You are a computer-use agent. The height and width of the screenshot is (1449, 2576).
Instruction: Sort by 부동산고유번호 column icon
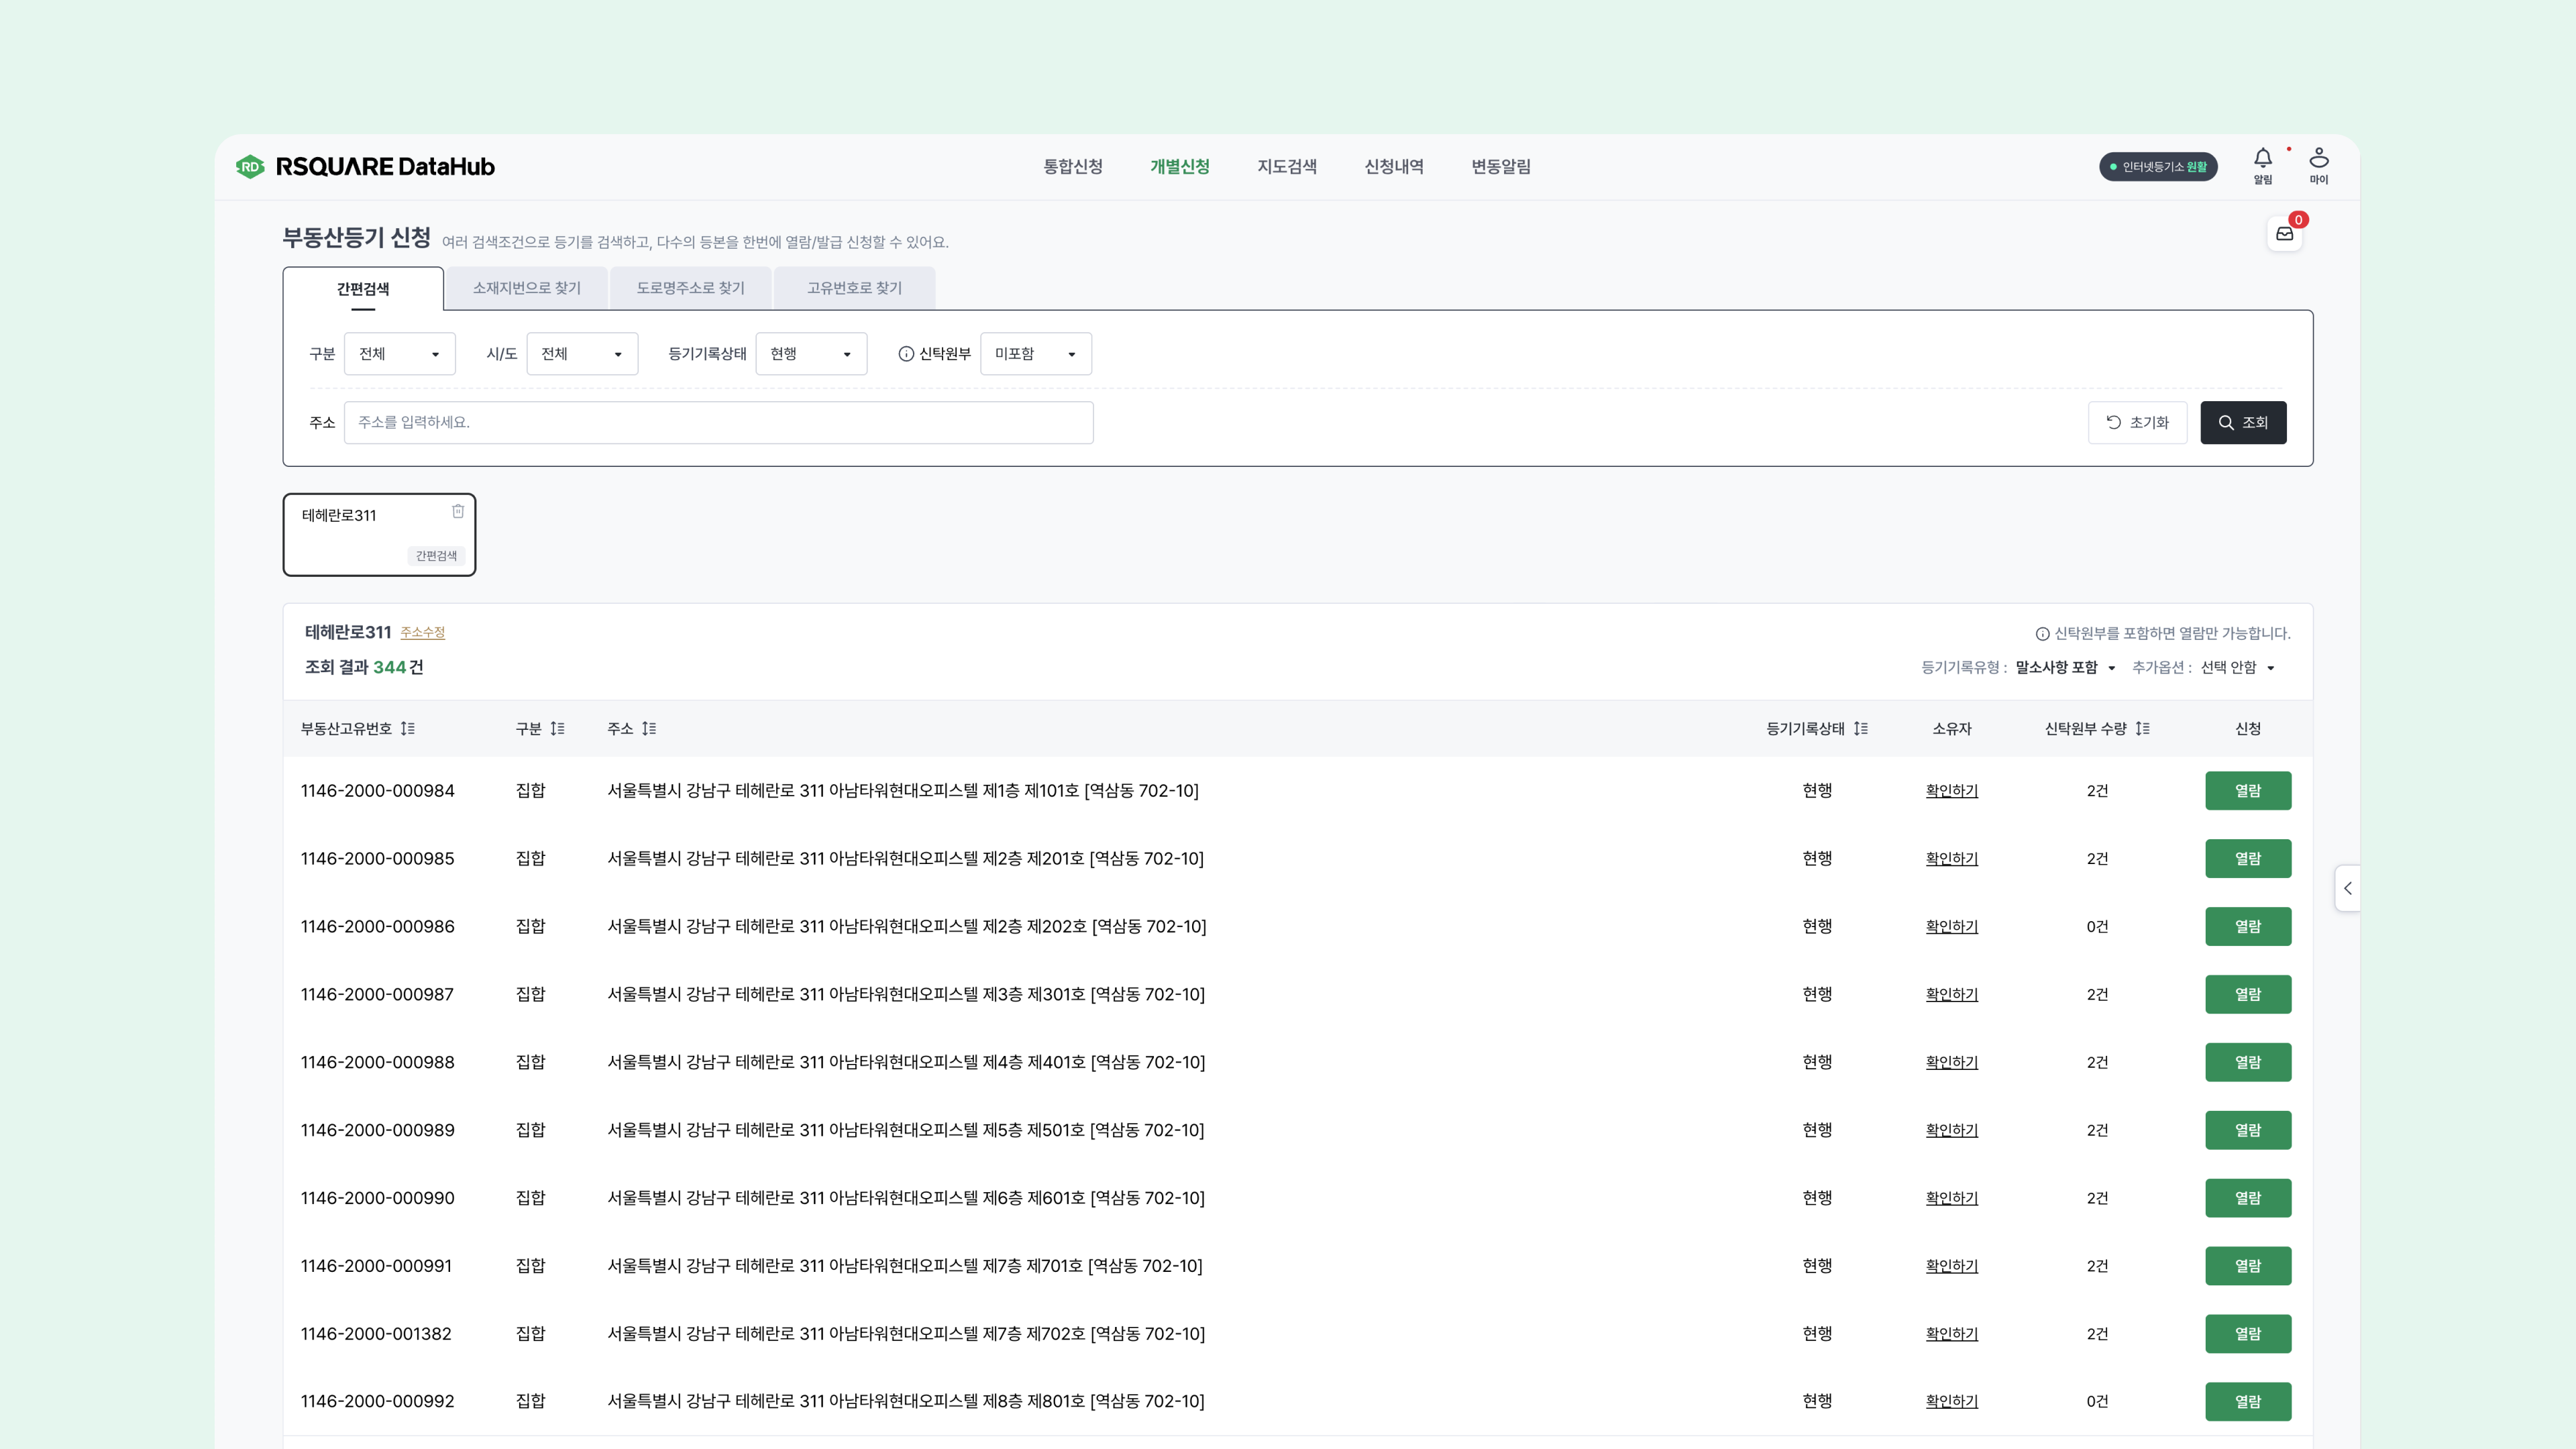408,729
